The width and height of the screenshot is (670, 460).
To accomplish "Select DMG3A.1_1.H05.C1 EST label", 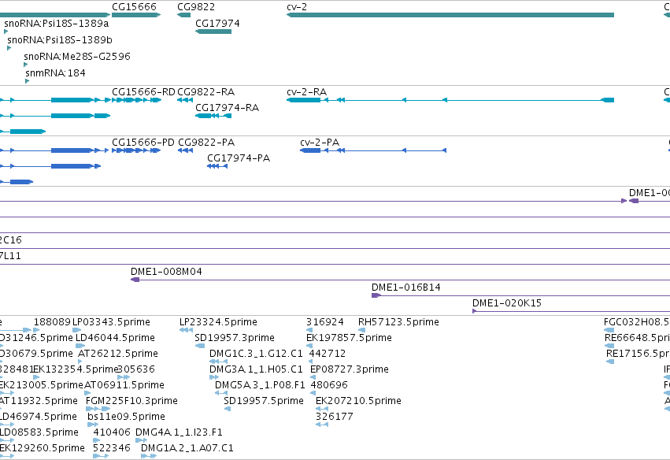I will (x=256, y=369).
